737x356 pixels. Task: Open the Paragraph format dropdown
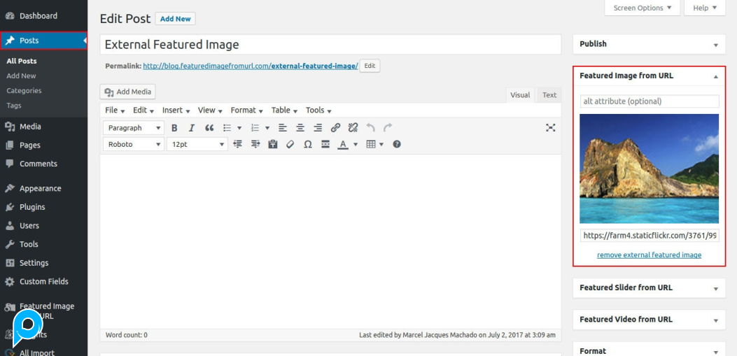point(134,128)
